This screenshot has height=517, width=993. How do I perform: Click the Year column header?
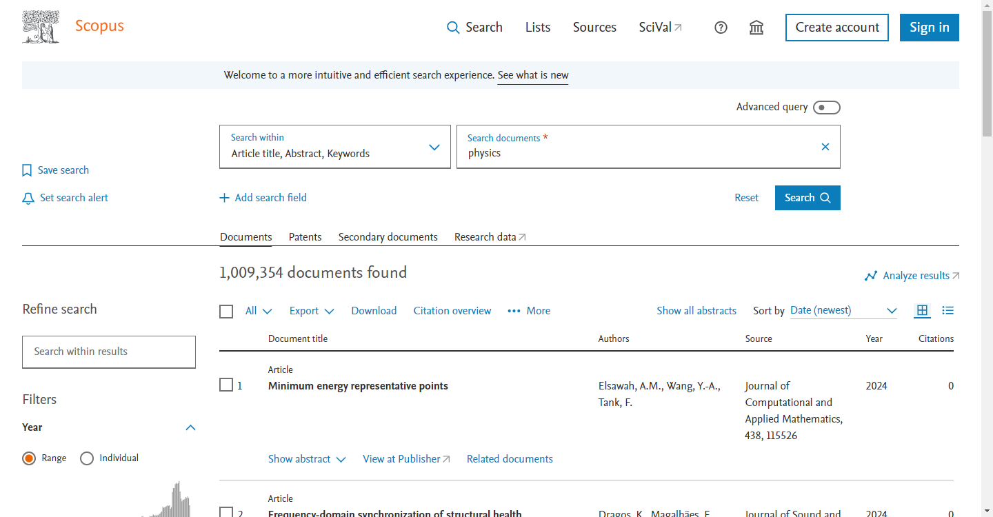(874, 339)
